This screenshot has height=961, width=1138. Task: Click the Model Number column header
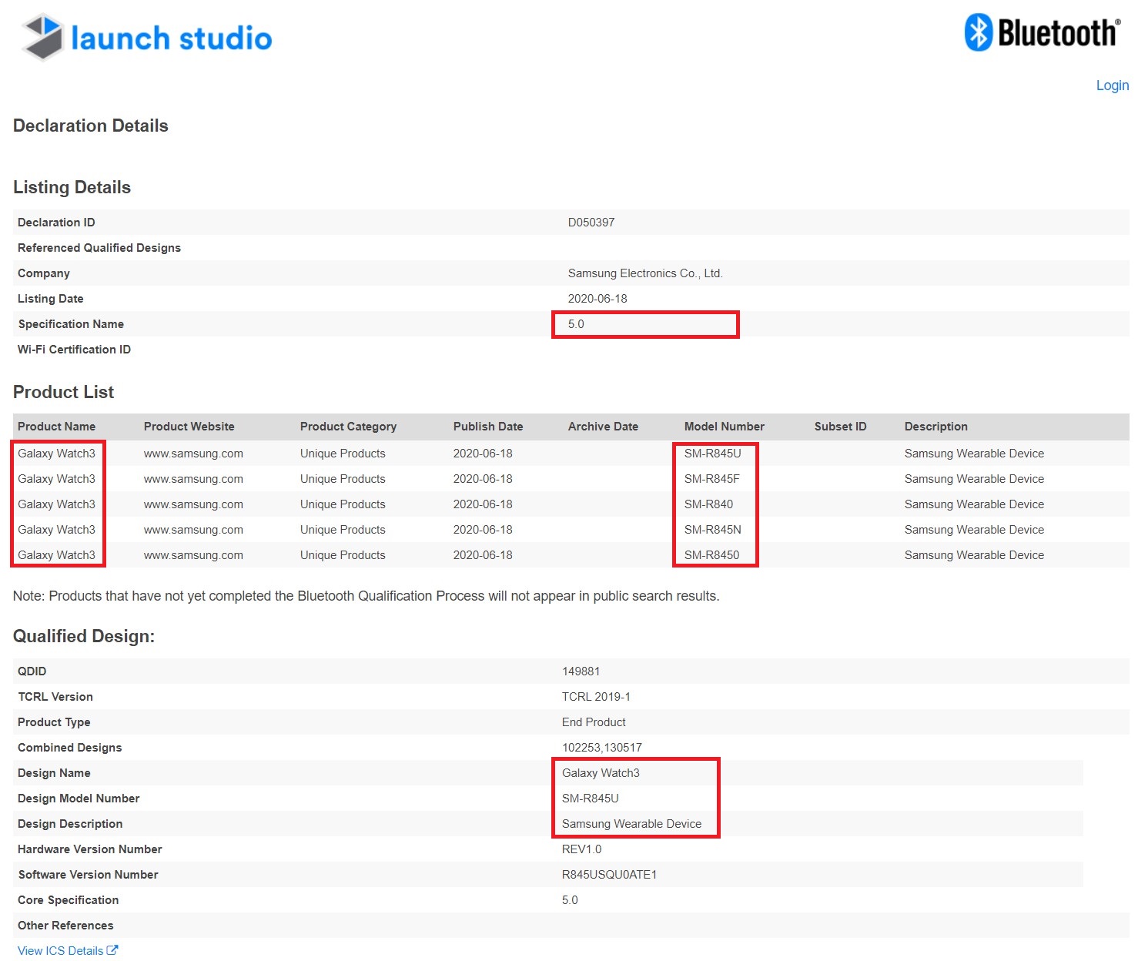pyautogui.click(x=724, y=427)
